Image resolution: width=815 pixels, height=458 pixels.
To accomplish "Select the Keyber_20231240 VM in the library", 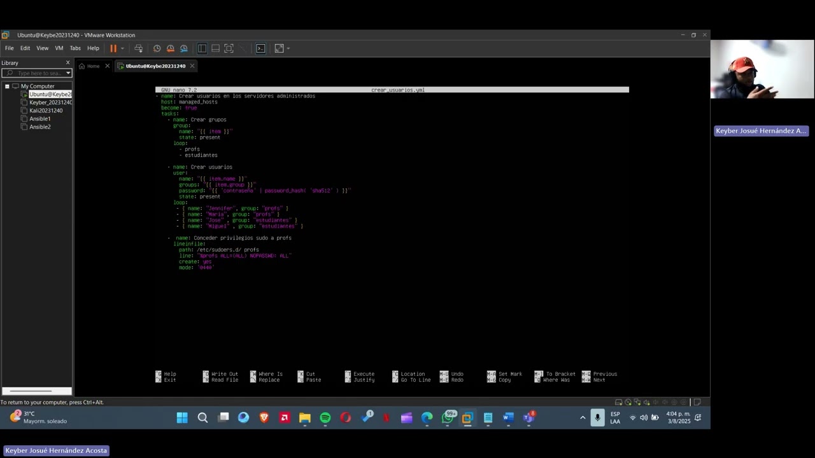I will (50, 102).
